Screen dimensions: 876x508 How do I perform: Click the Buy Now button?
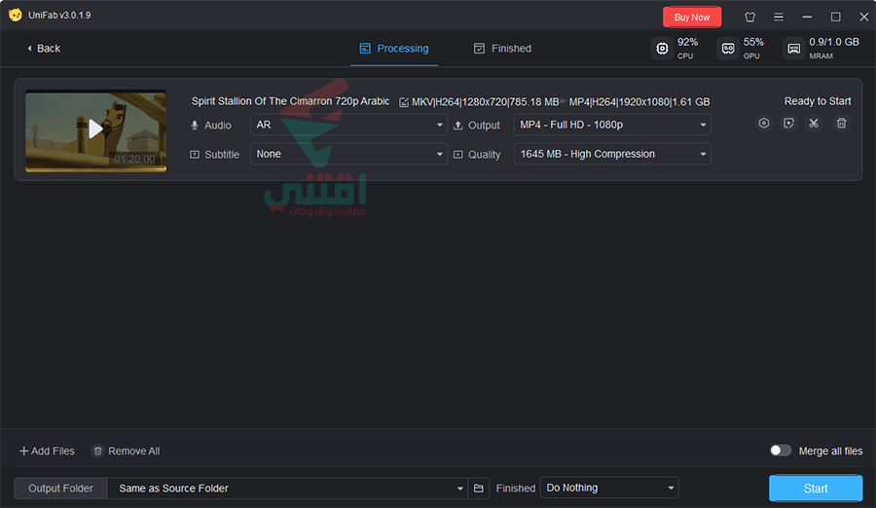tap(692, 17)
